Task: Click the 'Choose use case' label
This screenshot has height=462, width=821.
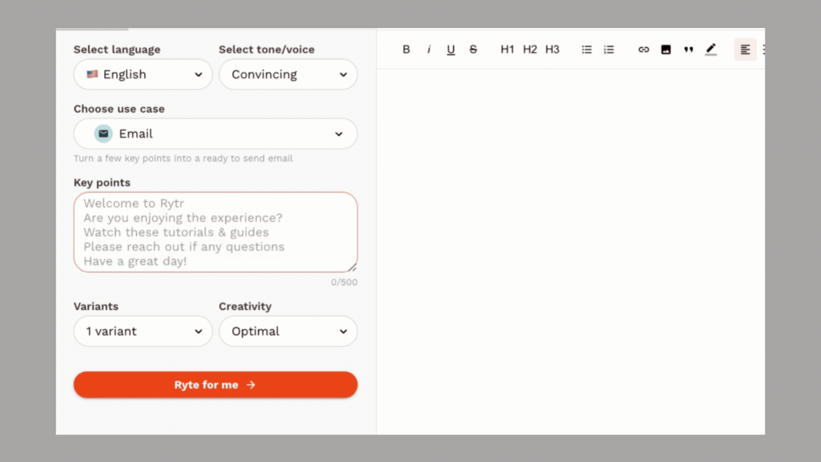Action: (119, 109)
